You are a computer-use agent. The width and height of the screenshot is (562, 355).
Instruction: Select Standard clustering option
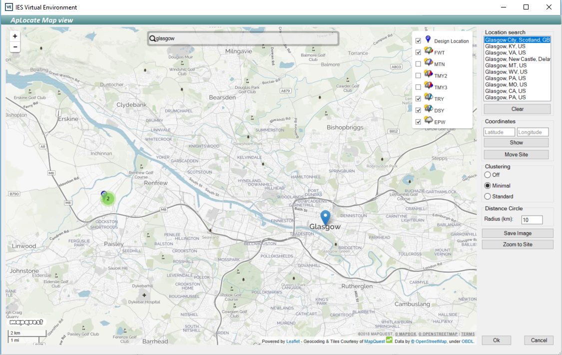point(488,196)
